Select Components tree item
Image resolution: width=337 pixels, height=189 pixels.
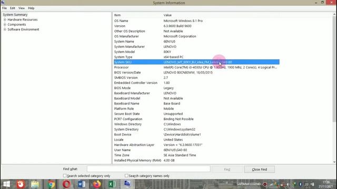pyautogui.click(x=17, y=25)
